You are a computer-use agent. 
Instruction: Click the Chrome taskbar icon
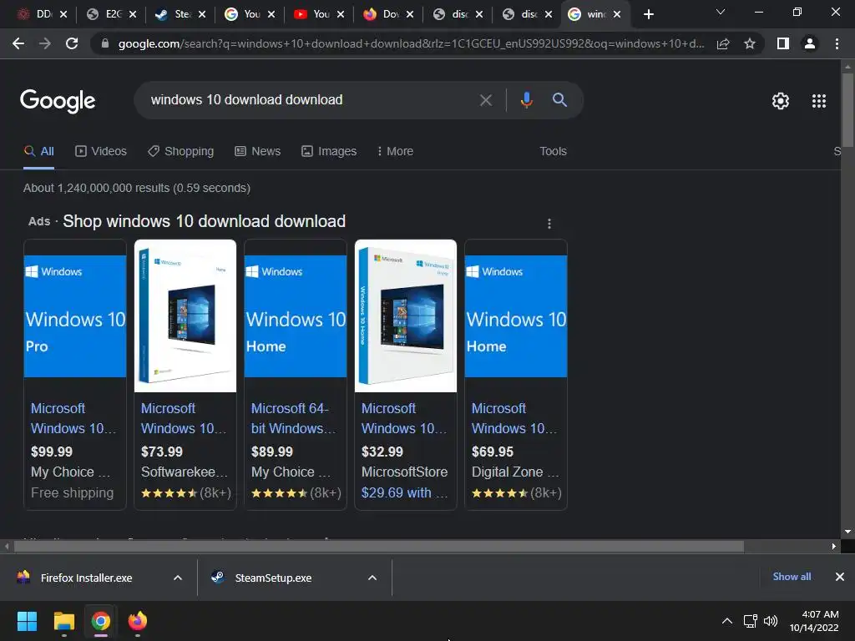click(x=101, y=621)
